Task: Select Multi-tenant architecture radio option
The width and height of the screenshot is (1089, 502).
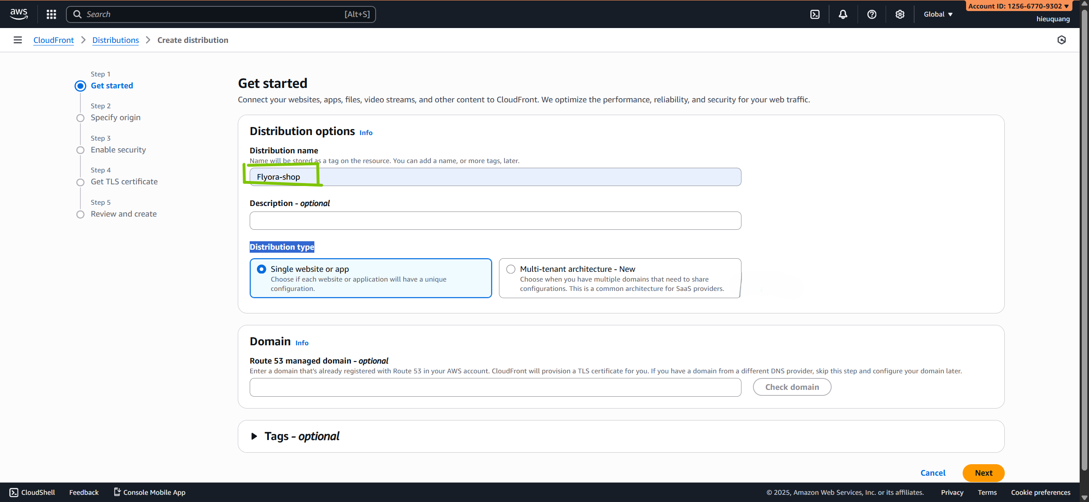Action: click(511, 269)
